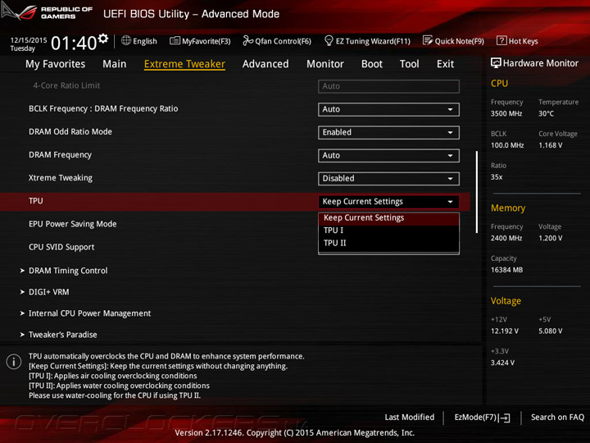
Task: Open the Advanced tab
Action: click(x=265, y=64)
